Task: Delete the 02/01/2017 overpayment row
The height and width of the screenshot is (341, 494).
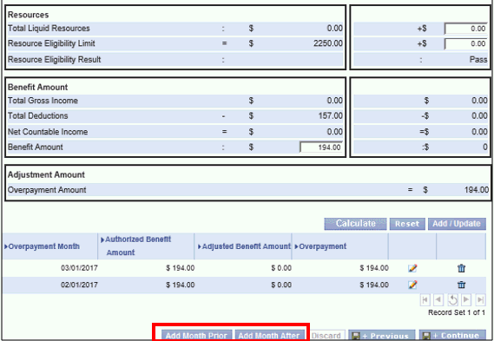Action: tap(461, 285)
